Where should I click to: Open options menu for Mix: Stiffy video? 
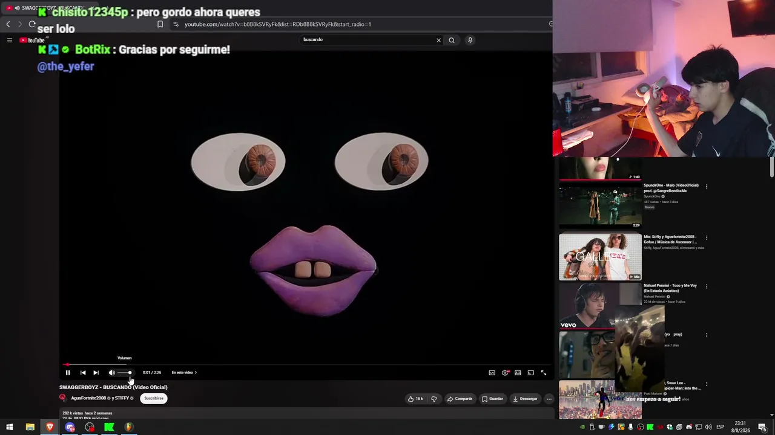pos(706,237)
